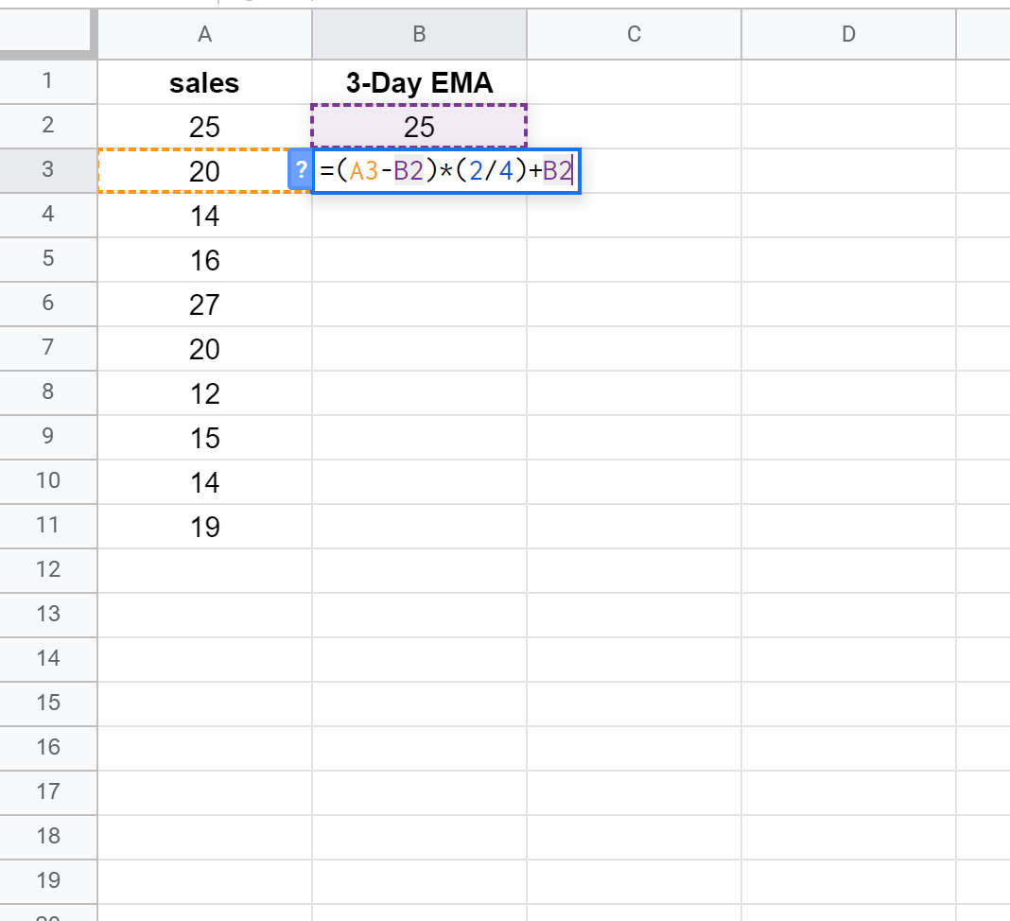Select cell A3 with value 20
The width and height of the screenshot is (1010, 921).
click(204, 171)
